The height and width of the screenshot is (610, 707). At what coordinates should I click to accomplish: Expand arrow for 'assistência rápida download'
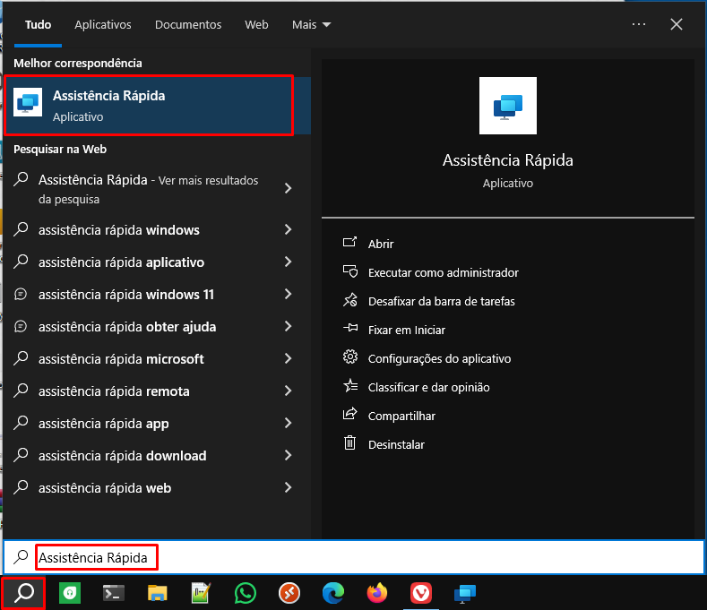pyautogui.click(x=289, y=455)
